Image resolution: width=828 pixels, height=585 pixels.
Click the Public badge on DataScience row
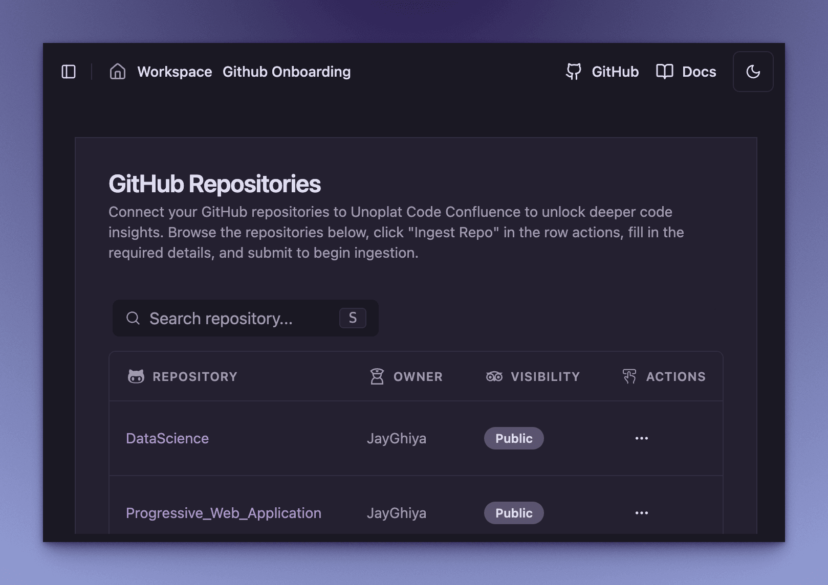[x=514, y=438]
